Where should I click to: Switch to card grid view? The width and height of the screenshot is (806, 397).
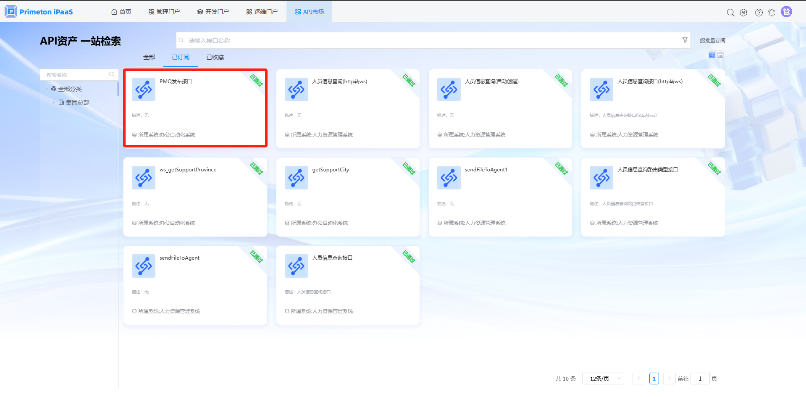tap(712, 55)
